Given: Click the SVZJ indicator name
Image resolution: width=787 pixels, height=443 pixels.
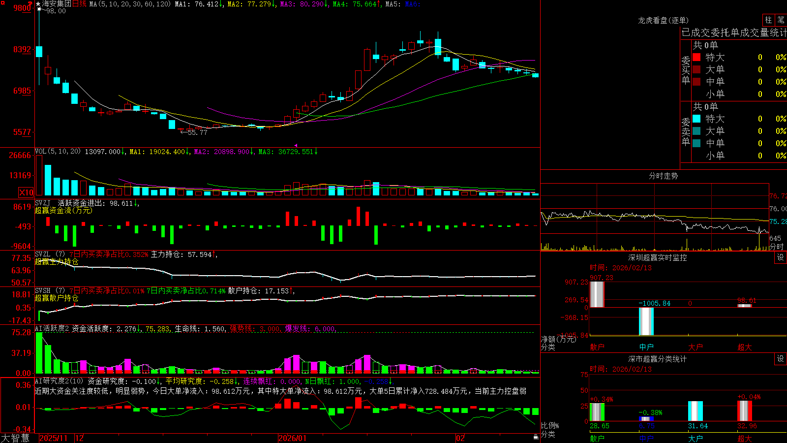Looking at the screenshot, I should 43,203.
